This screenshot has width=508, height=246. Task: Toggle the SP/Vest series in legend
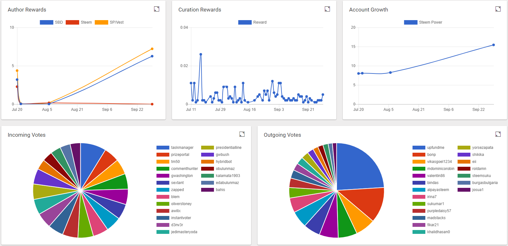[109, 22]
